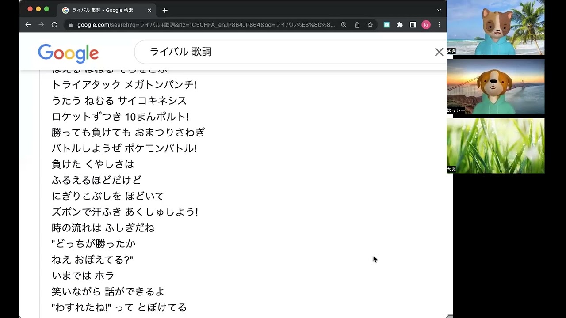Image resolution: width=566 pixels, height=318 pixels.
Task: Reload the Google search page
Action: (54, 25)
